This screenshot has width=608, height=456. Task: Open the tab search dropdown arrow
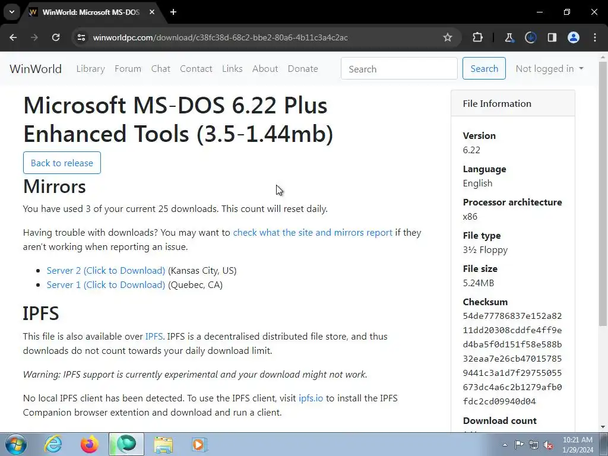[x=12, y=12]
